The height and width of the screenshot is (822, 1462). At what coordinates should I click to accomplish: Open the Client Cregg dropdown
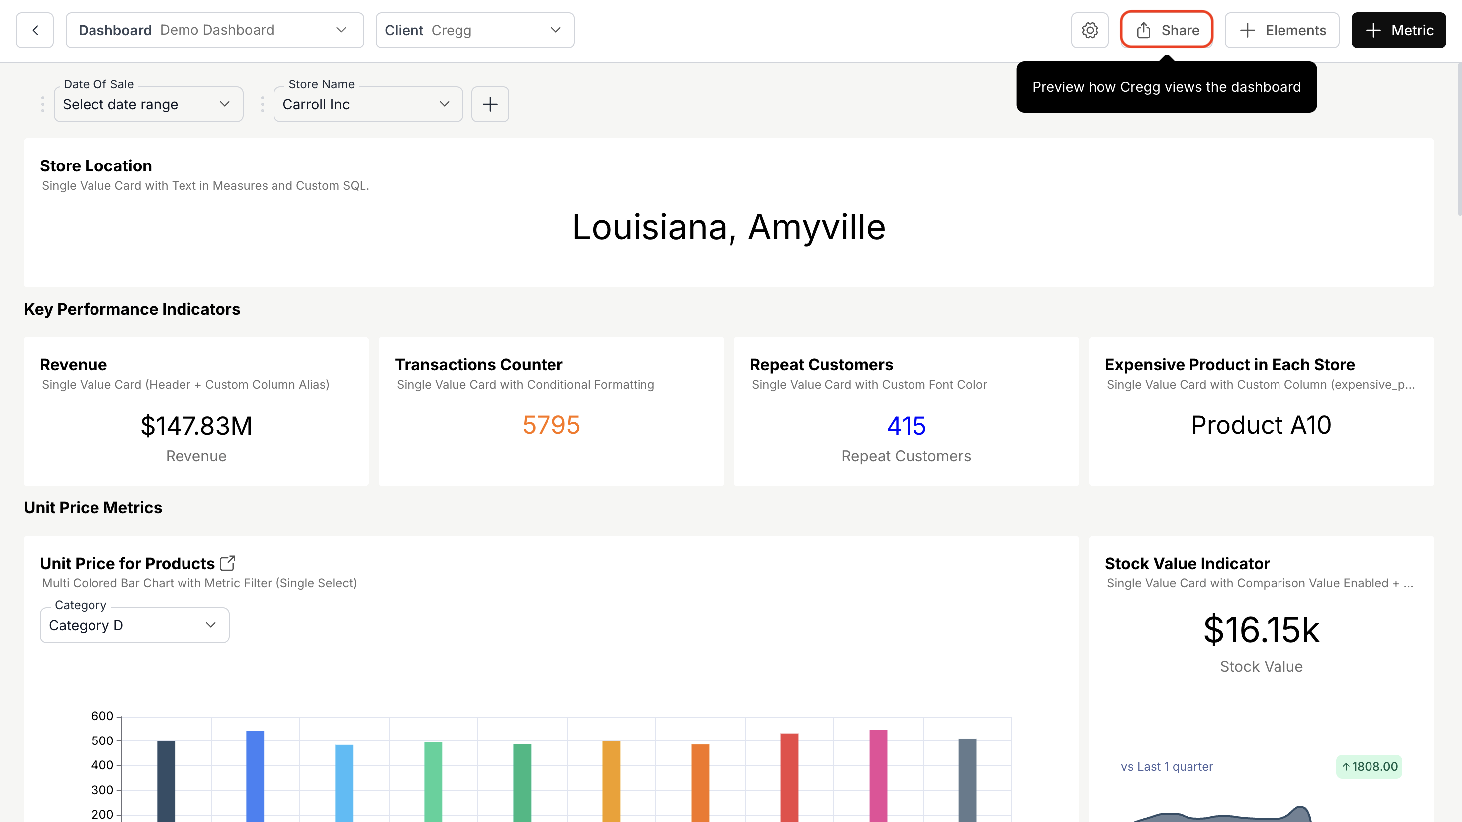point(555,30)
